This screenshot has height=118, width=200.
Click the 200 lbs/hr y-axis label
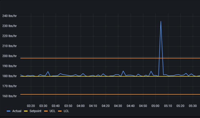click(10, 56)
